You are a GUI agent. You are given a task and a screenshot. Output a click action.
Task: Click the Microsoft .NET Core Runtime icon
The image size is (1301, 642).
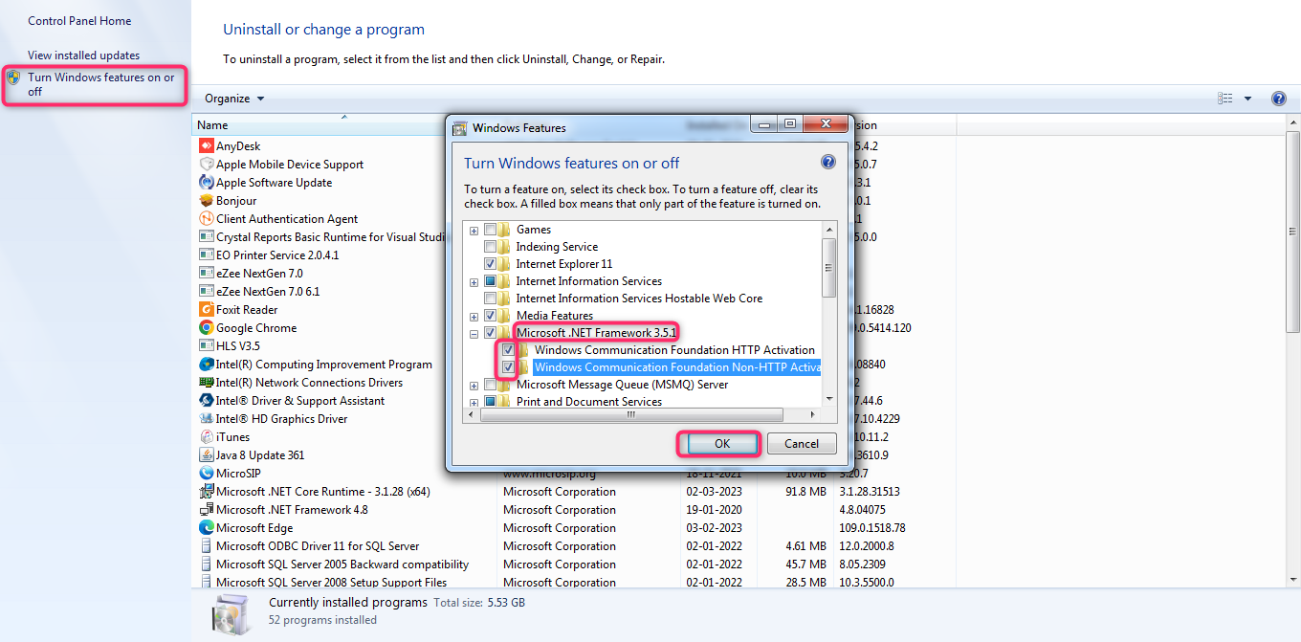point(206,492)
